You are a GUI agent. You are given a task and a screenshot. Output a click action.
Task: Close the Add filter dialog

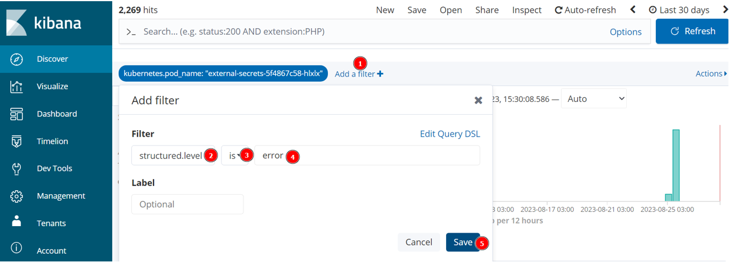[x=479, y=100]
